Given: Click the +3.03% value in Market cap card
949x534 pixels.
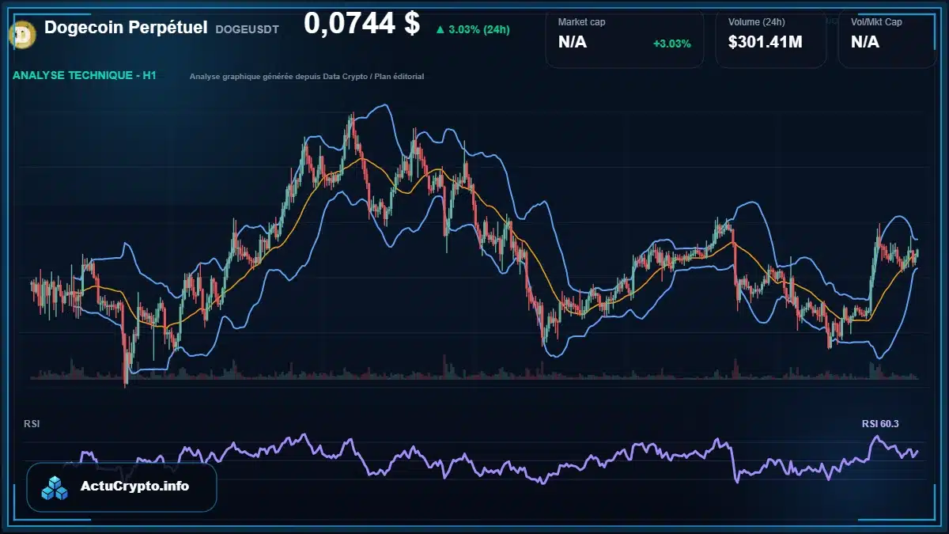Looking at the screenshot, I should click(x=671, y=44).
